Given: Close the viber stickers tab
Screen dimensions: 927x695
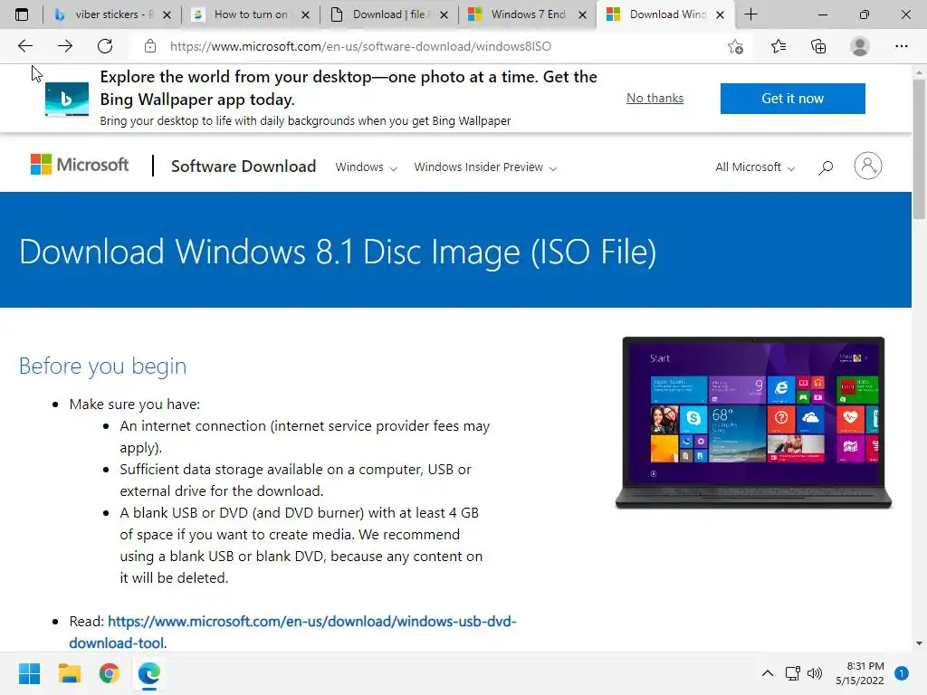Looking at the screenshot, I should pos(167,14).
